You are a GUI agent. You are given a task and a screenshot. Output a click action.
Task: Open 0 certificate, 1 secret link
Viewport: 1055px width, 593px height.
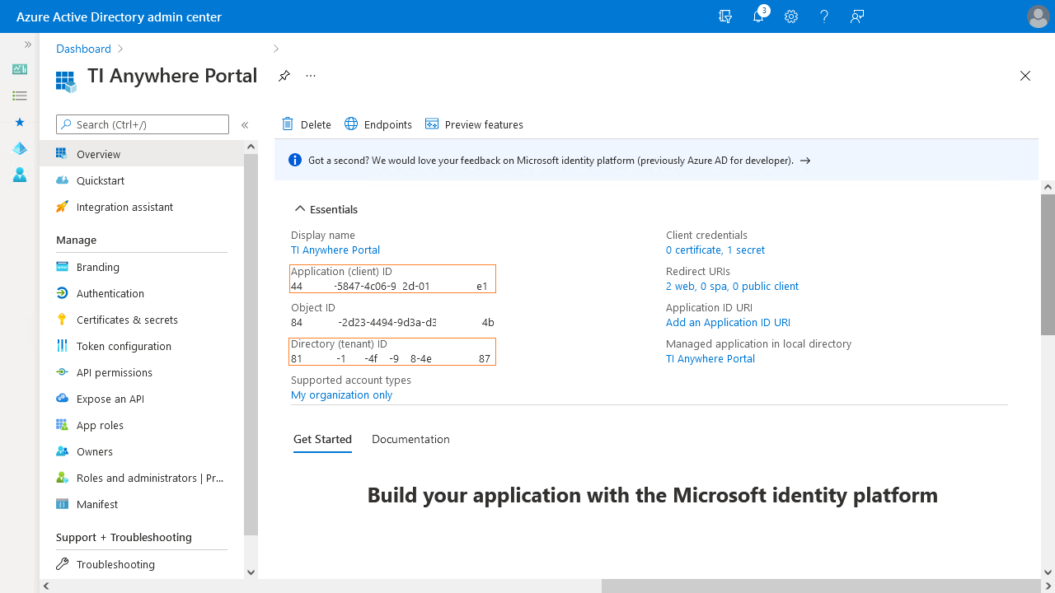pyautogui.click(x=715, y=250)
